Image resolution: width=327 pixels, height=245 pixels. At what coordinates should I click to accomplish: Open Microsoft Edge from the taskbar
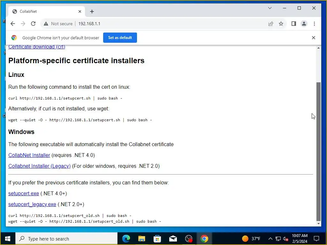click(x=126, y=239)
